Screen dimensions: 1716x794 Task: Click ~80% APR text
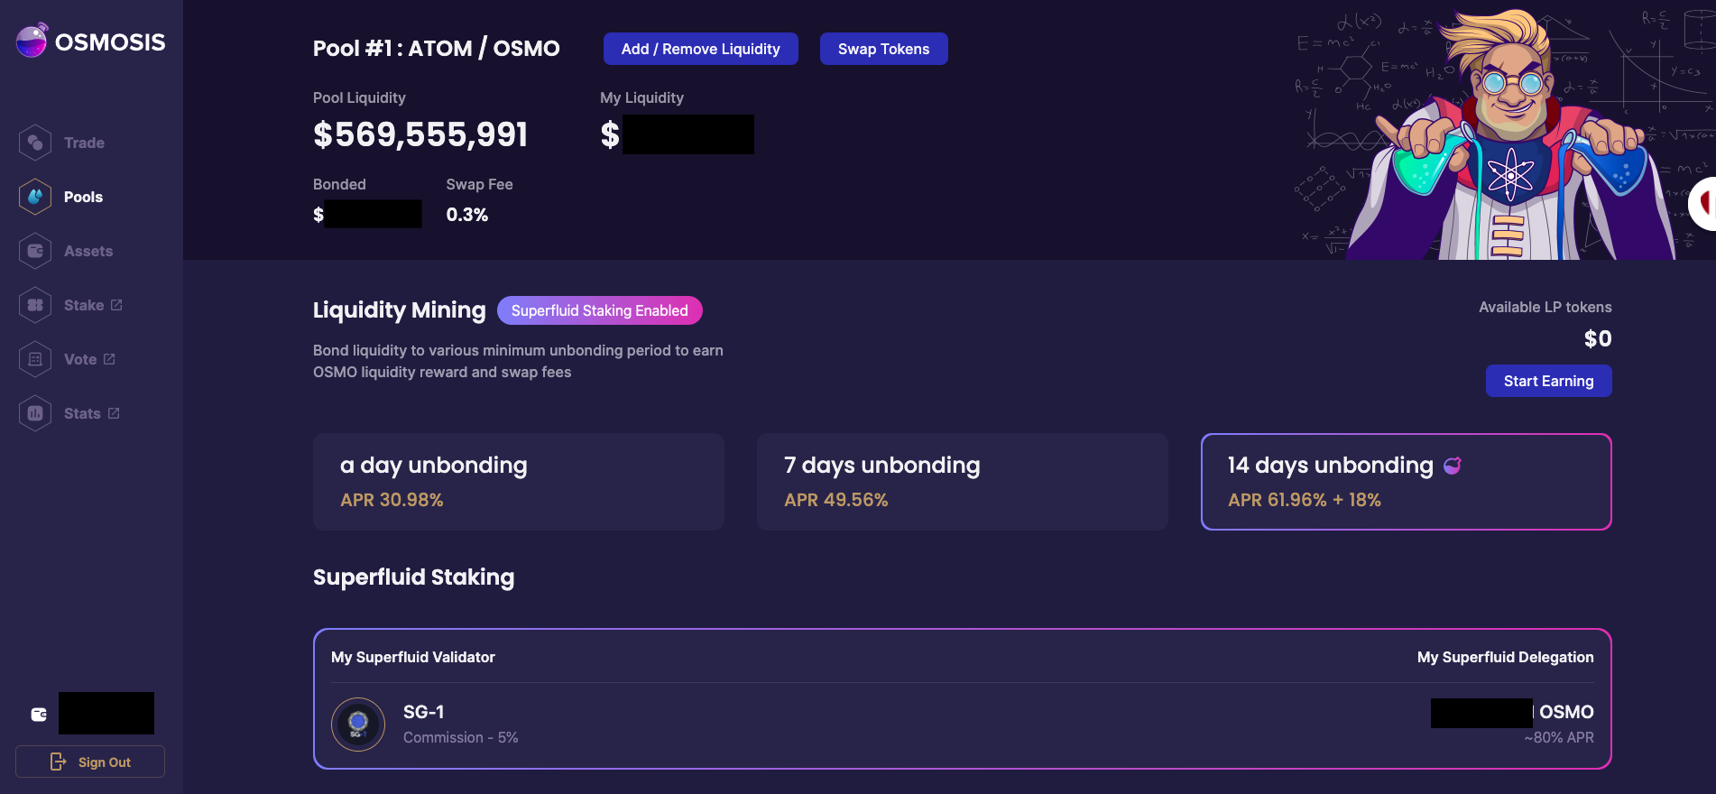pos(1559,737)
